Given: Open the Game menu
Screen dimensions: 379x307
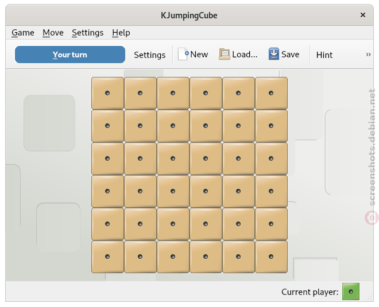Looking at the screenshot, I should [x=23, y=33].
